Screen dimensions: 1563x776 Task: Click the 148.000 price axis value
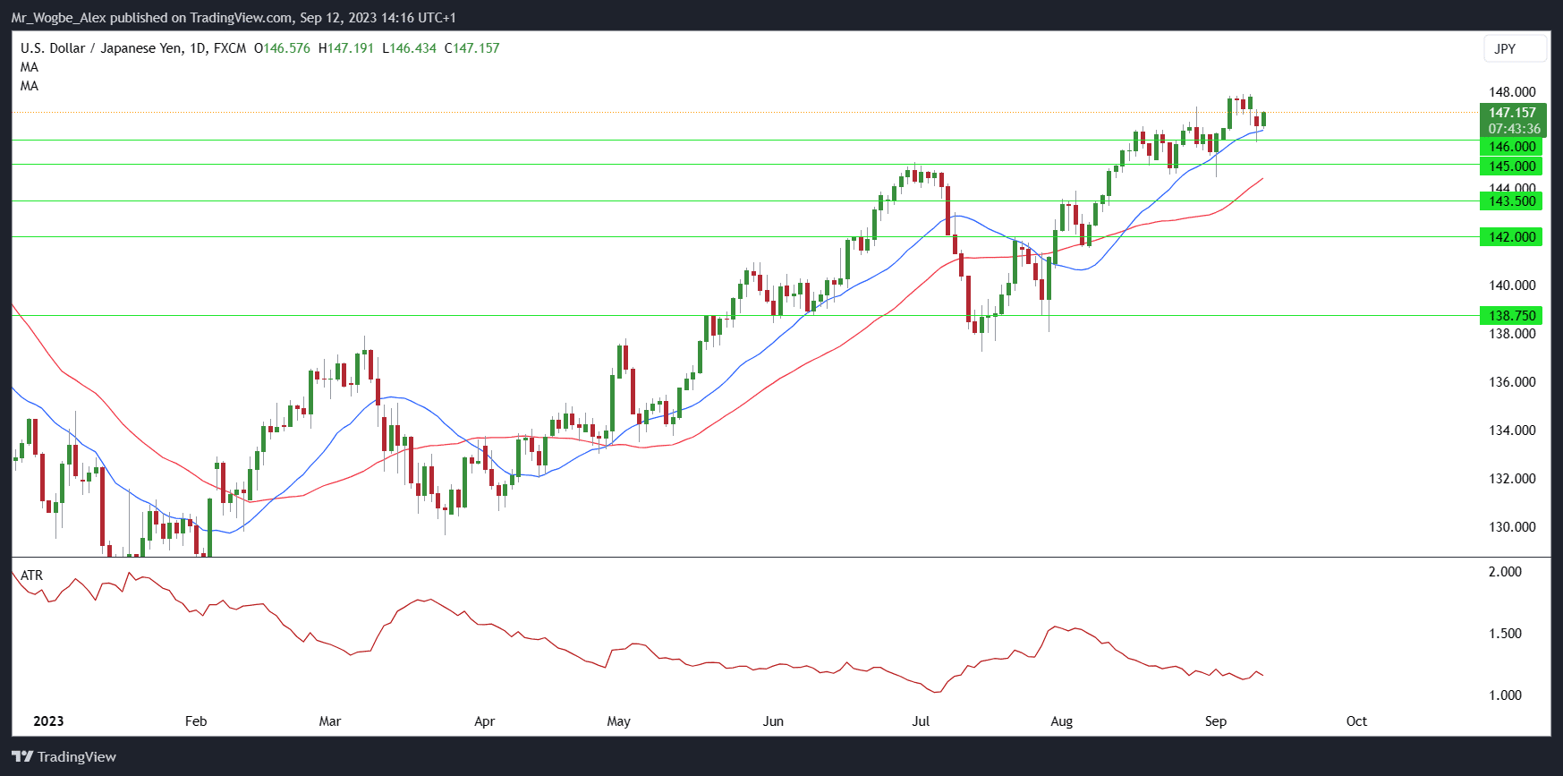[1512, 92]
